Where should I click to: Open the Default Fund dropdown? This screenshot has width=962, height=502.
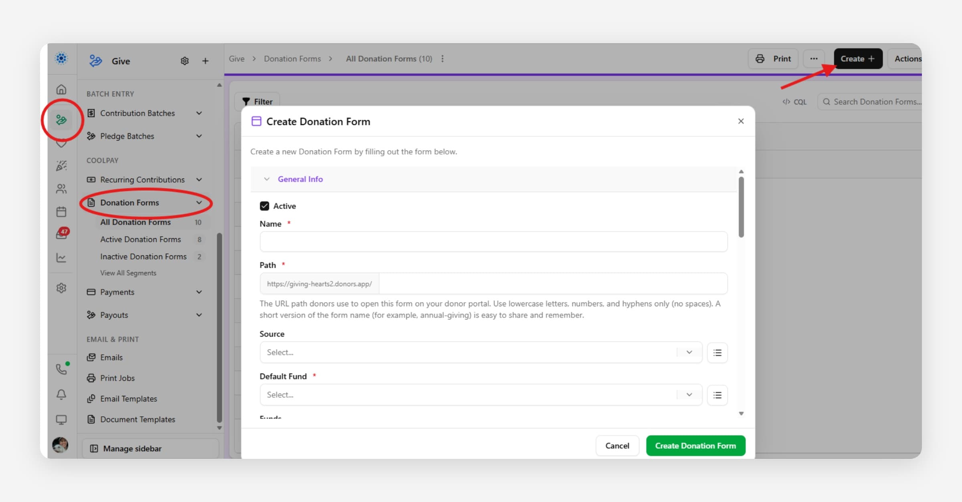(481, 395)
